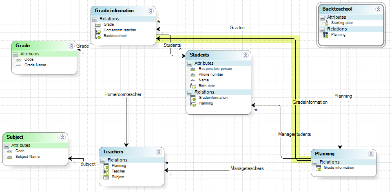392x192 pixels.
Task: Select the Teachers entity title
Action: click(x=113, y=152)
